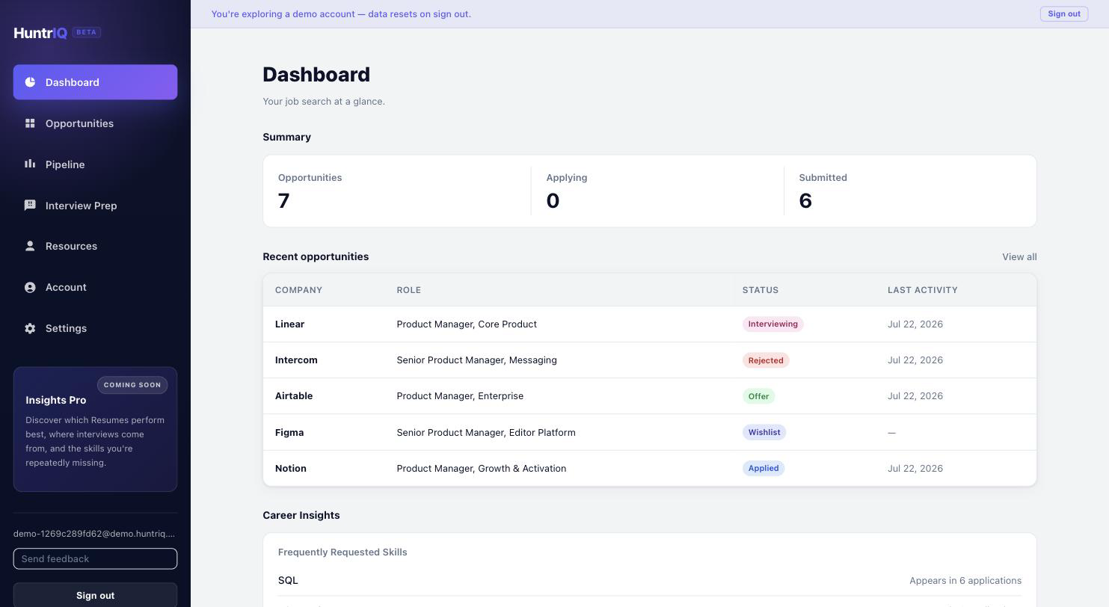
Task: Open Settings from the sidebar
Action: (x=95, y=328)
